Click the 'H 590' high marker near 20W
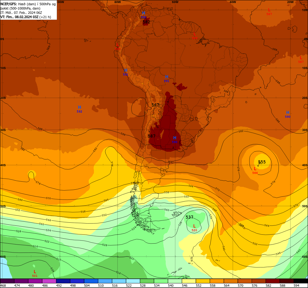Viewport: 308px width, 288px height. pyautogui.click(x=288, y=114)
